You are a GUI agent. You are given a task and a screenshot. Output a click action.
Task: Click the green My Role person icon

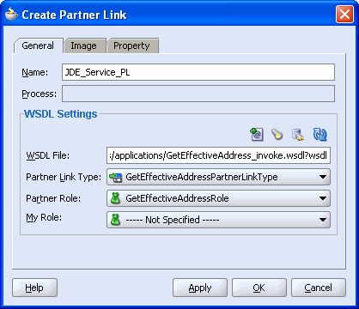click(115, 220)
